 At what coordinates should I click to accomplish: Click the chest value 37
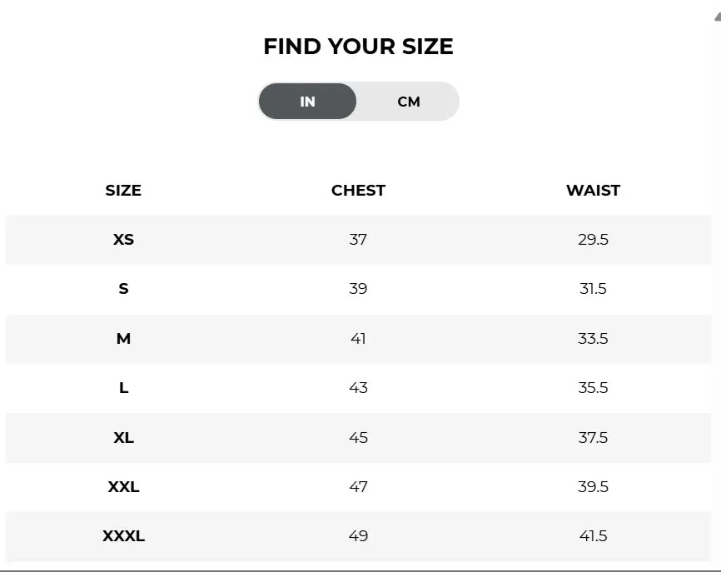point(358,240)
